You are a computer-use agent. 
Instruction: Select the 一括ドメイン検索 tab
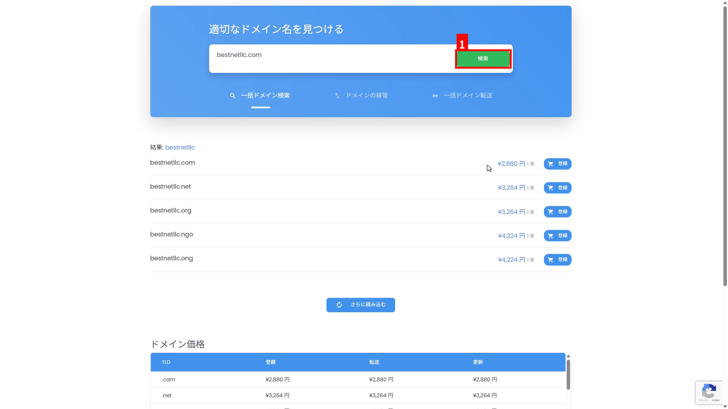pos(265,96)
